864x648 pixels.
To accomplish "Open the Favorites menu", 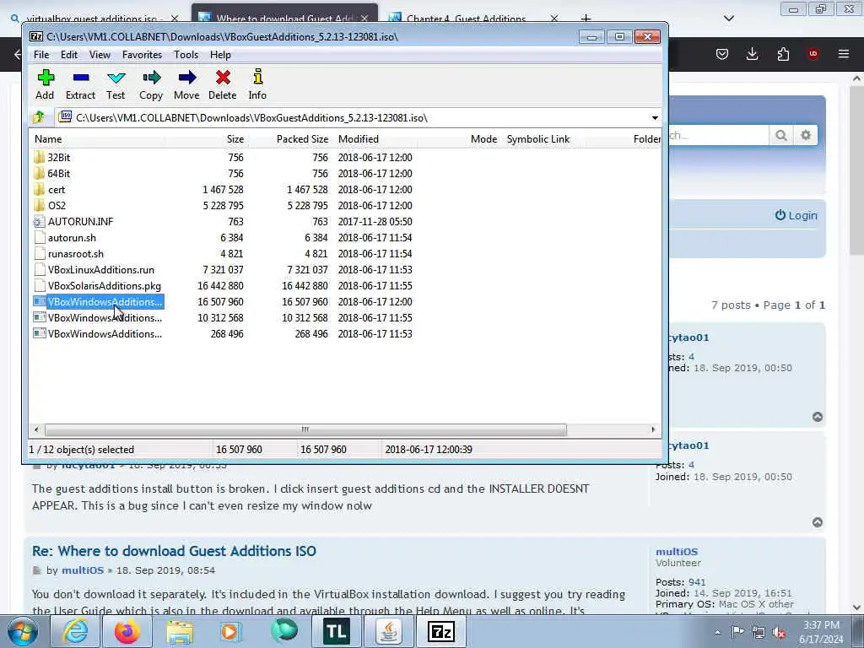I will (142, 55).
